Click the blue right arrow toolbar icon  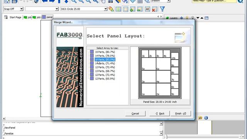coord(52,1)
